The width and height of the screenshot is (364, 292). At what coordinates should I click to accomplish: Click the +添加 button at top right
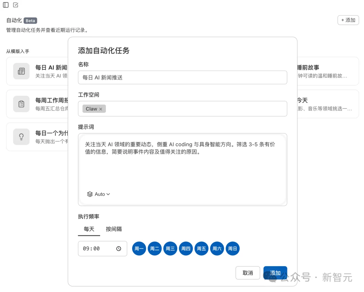(348, 20)
